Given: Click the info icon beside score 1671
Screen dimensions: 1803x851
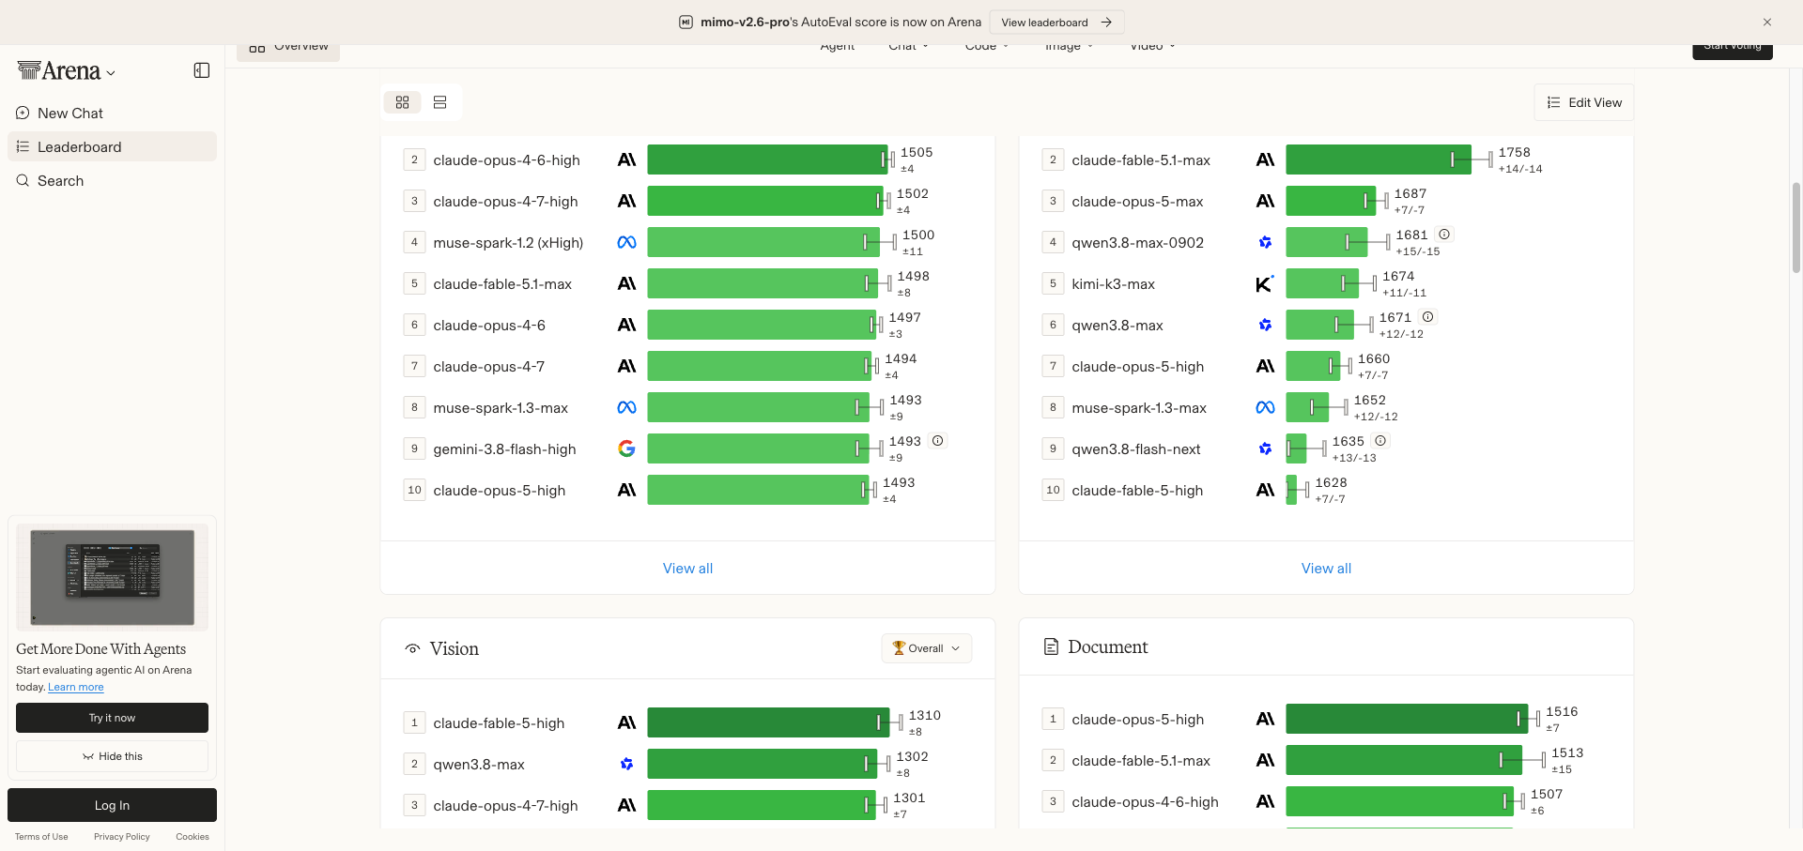Looking at the screenshot, I should pos(1427,317).
